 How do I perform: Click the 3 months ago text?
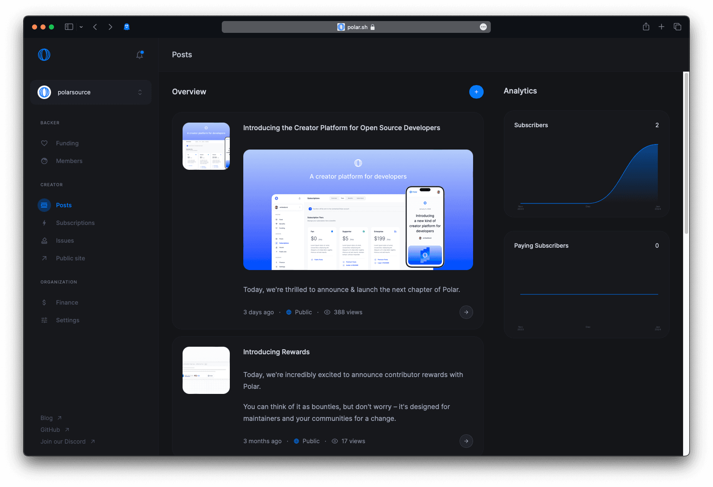(262, 441)
